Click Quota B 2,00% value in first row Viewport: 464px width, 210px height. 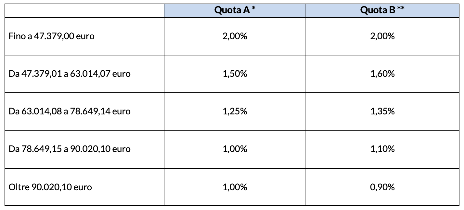pyautogui.click(x=382, y=36)
